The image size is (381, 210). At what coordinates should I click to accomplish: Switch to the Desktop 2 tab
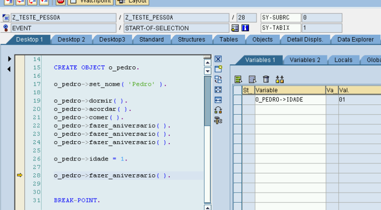click(71, 40)
